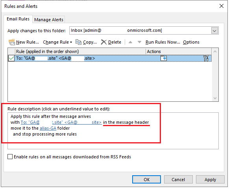
Task: Click the Cancel button
Action: point(178,180)
